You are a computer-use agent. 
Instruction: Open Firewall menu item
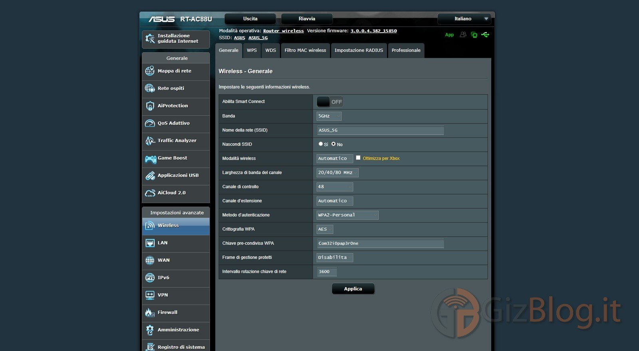point(176,313)
